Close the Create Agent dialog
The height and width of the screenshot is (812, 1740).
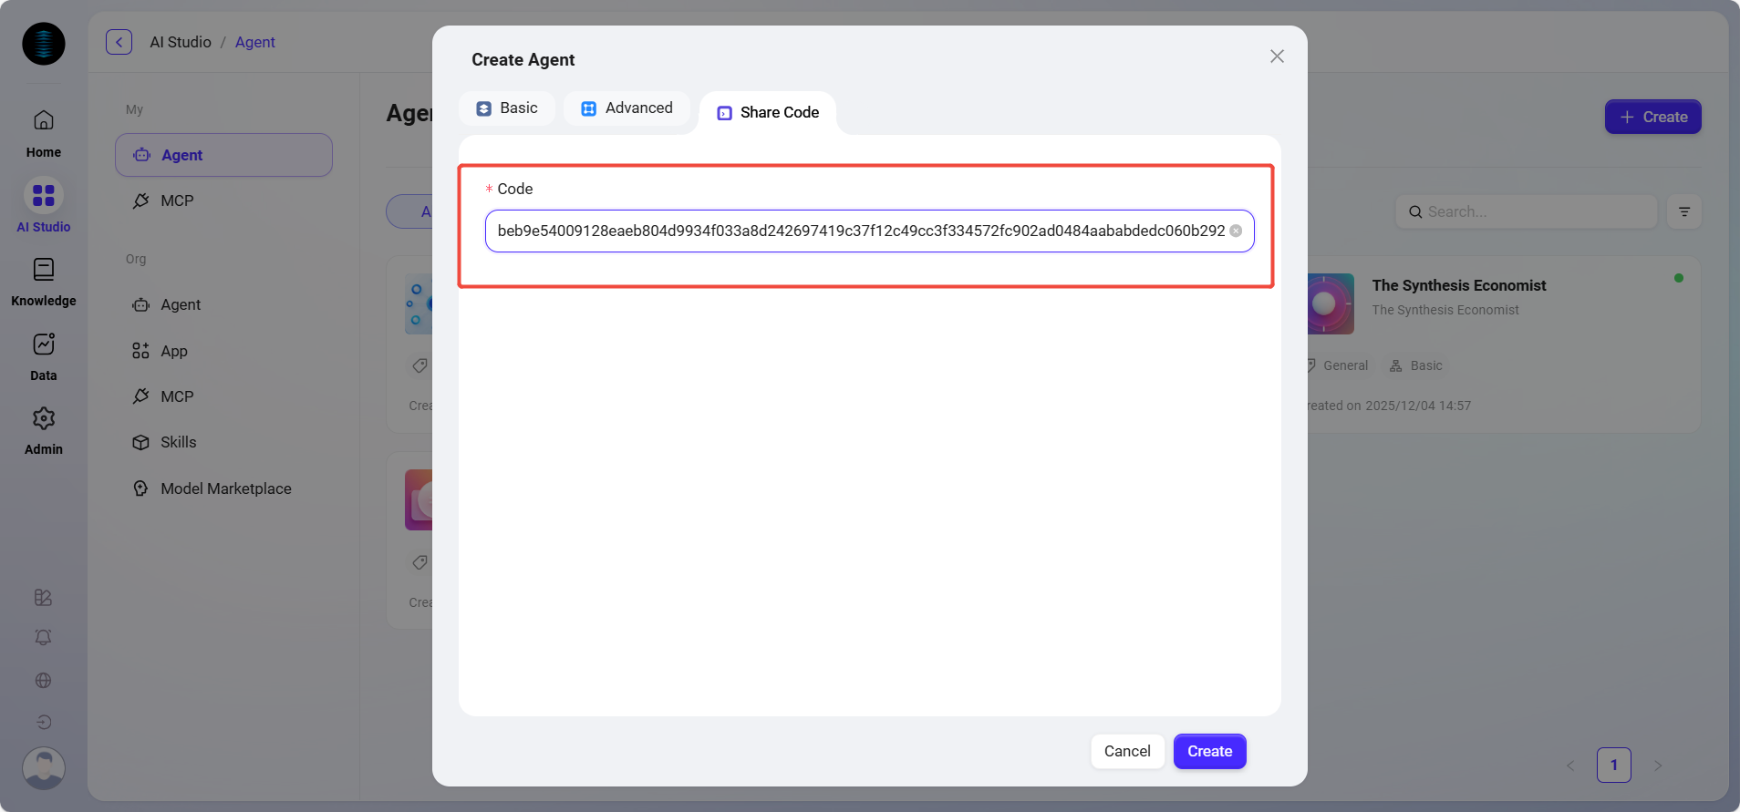coord(1277,57)
